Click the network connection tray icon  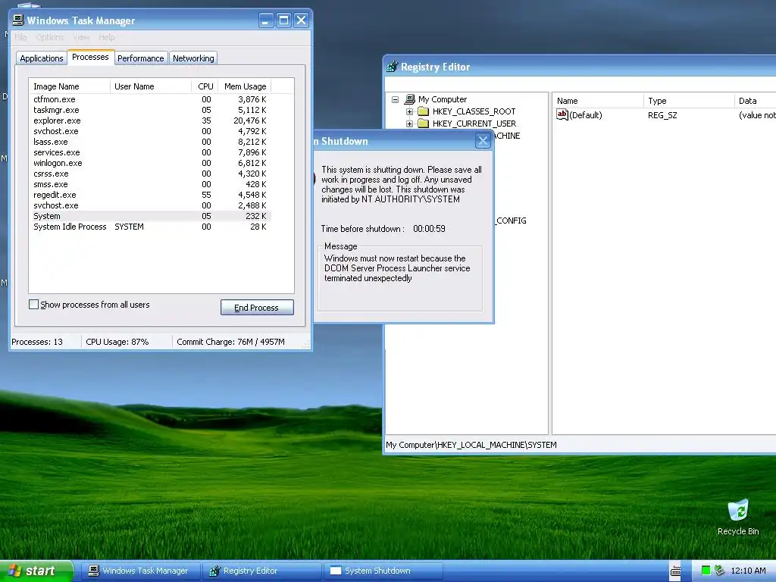click(720, 571)
